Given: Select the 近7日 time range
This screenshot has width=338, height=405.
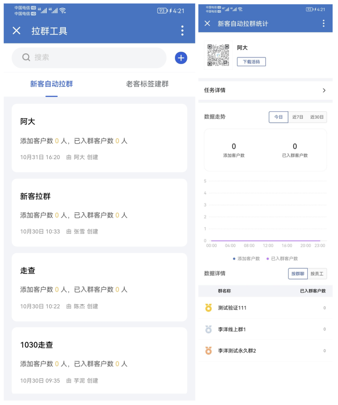Looking at the screenshot, I should [x=298, y=117].
